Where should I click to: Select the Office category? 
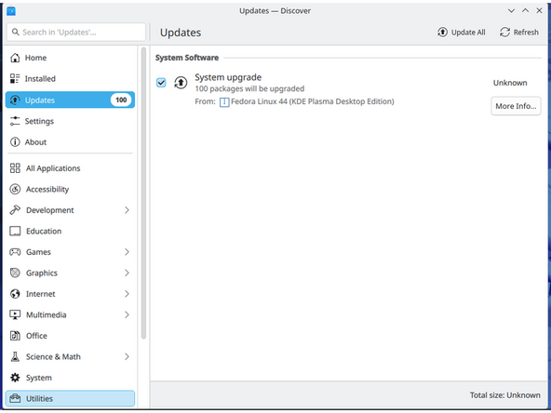coord(70,336)
